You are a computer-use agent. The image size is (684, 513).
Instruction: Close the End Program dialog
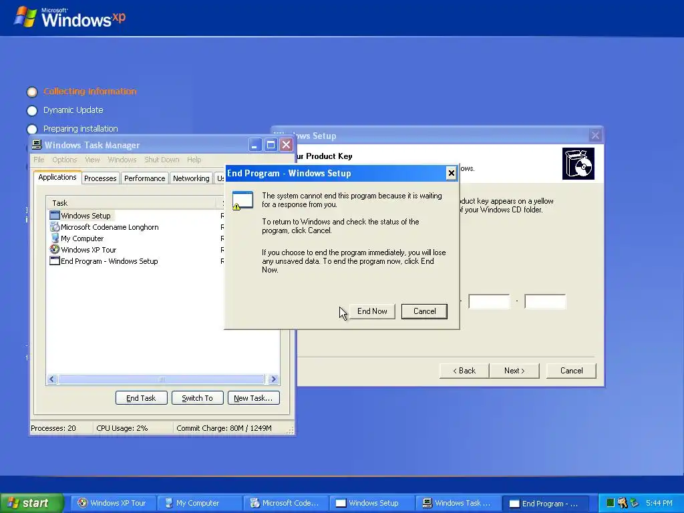coord(451,173)
